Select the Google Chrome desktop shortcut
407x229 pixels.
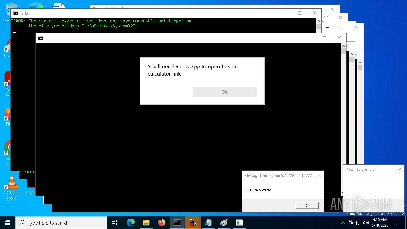pos(7,153)
